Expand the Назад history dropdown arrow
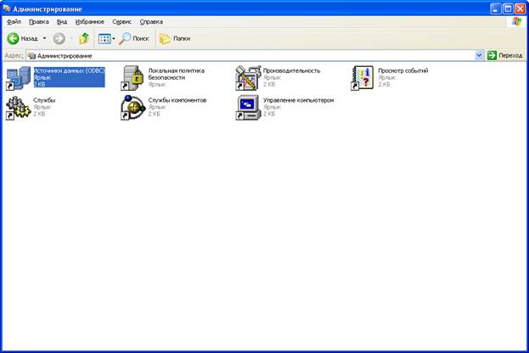Image resolution: width=529 pixels, height=353 pixels. 44,39
